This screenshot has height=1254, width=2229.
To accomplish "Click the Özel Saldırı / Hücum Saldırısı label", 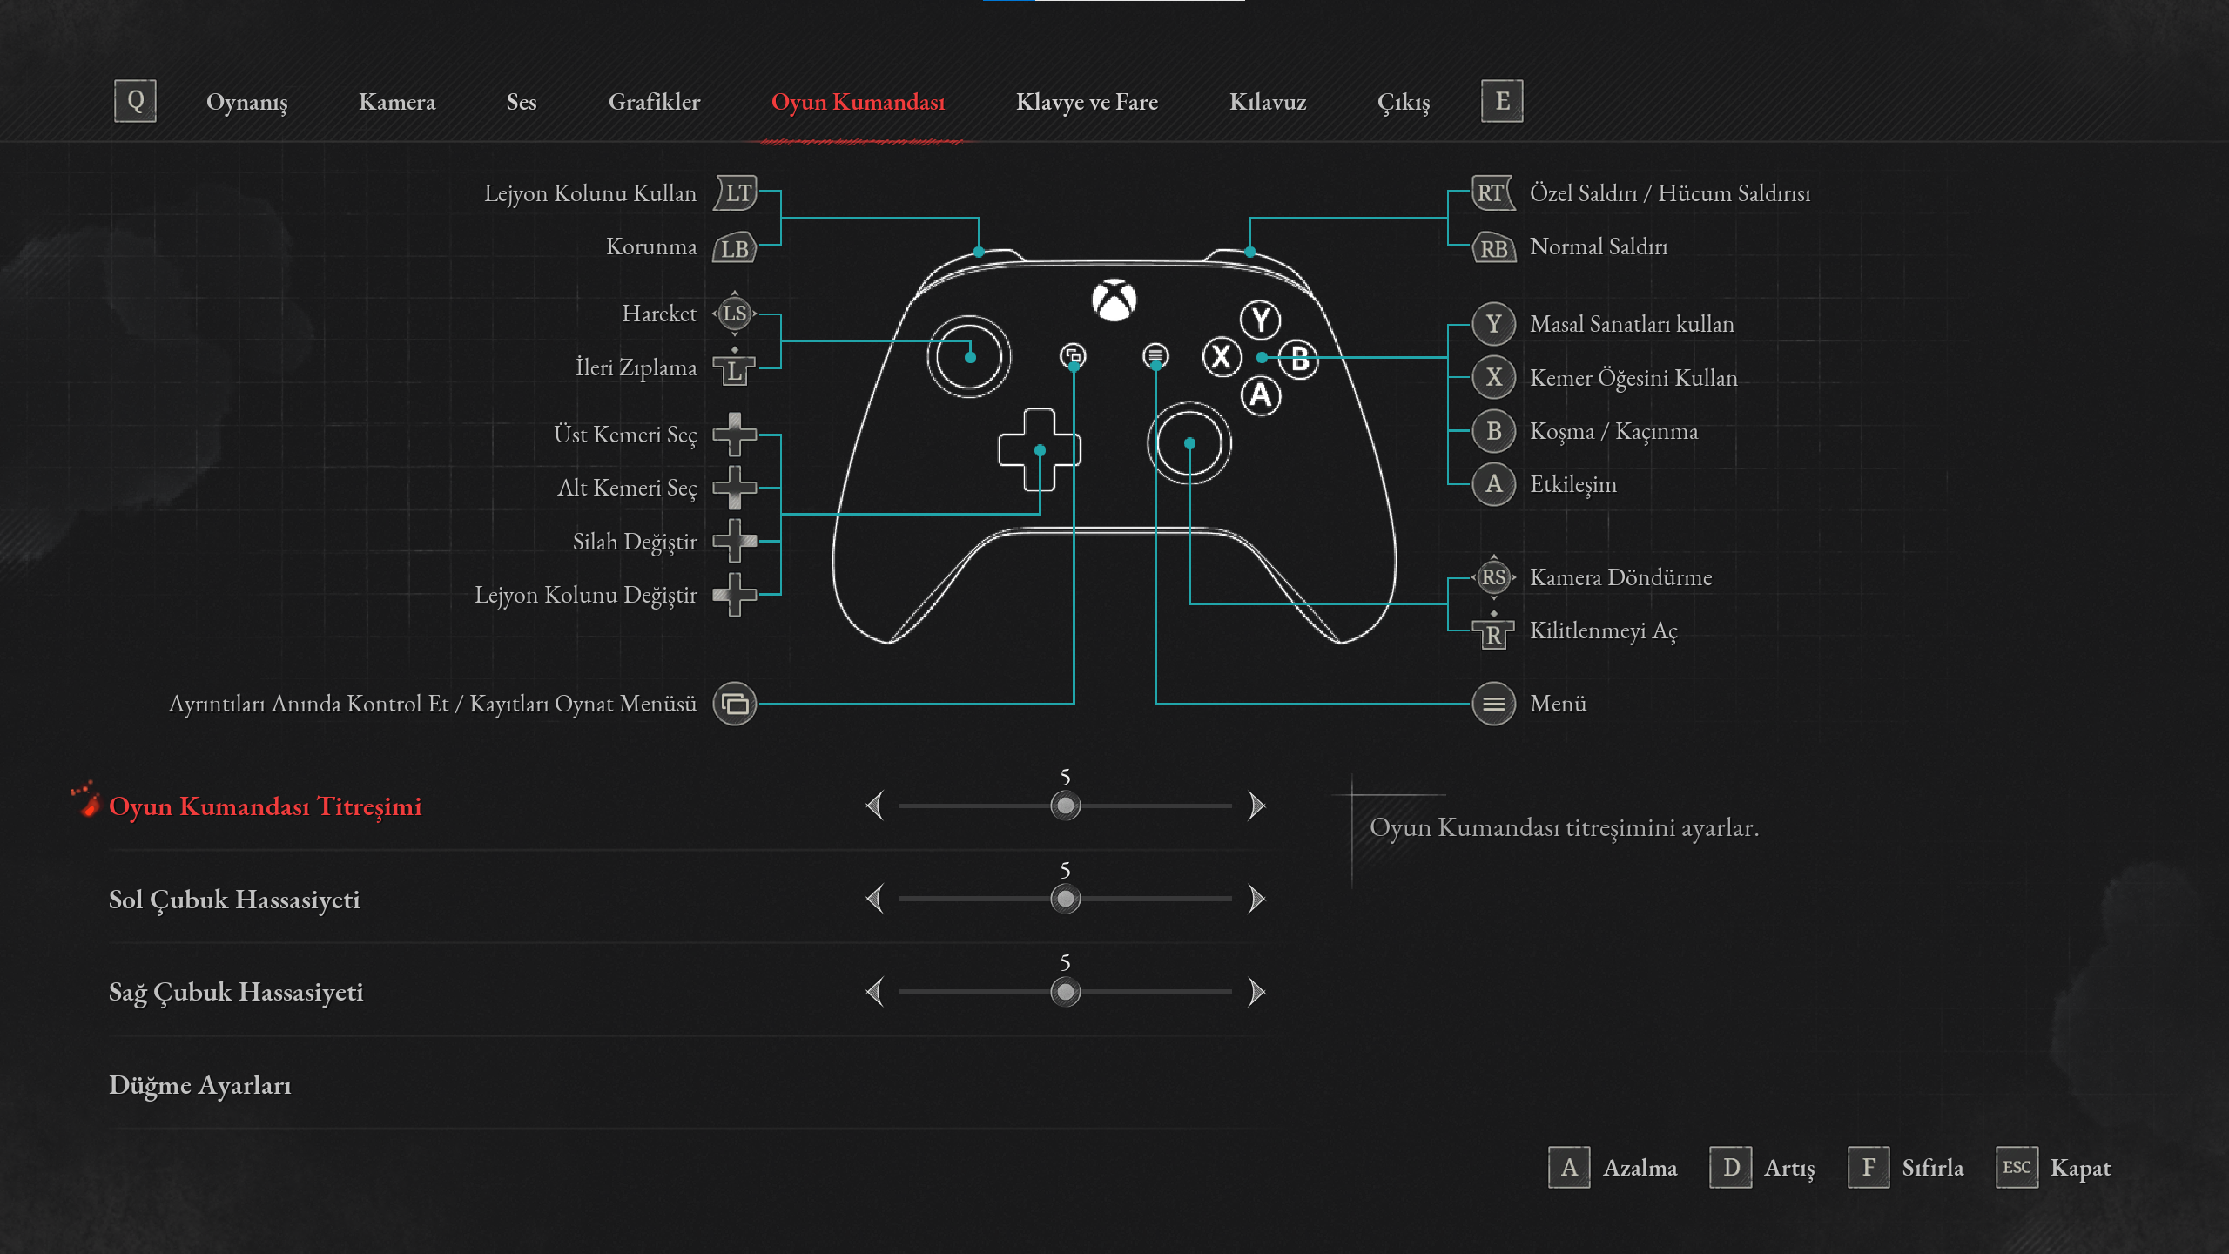I will tap(1670, 193).
